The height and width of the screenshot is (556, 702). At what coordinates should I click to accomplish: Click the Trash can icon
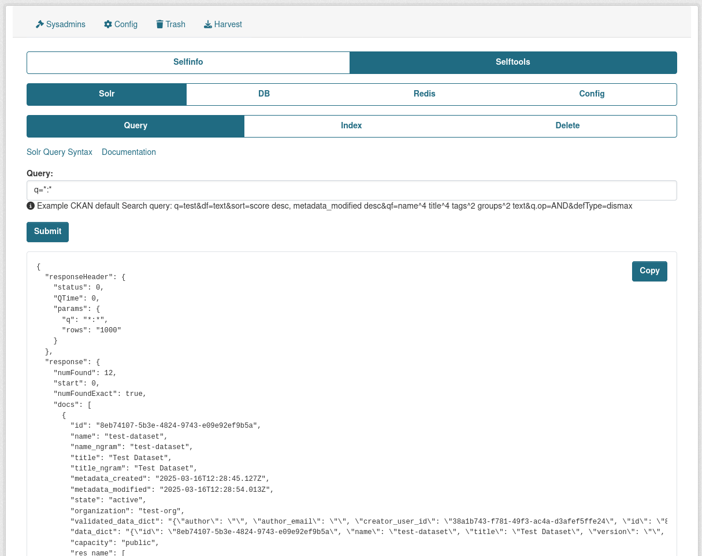159,24
